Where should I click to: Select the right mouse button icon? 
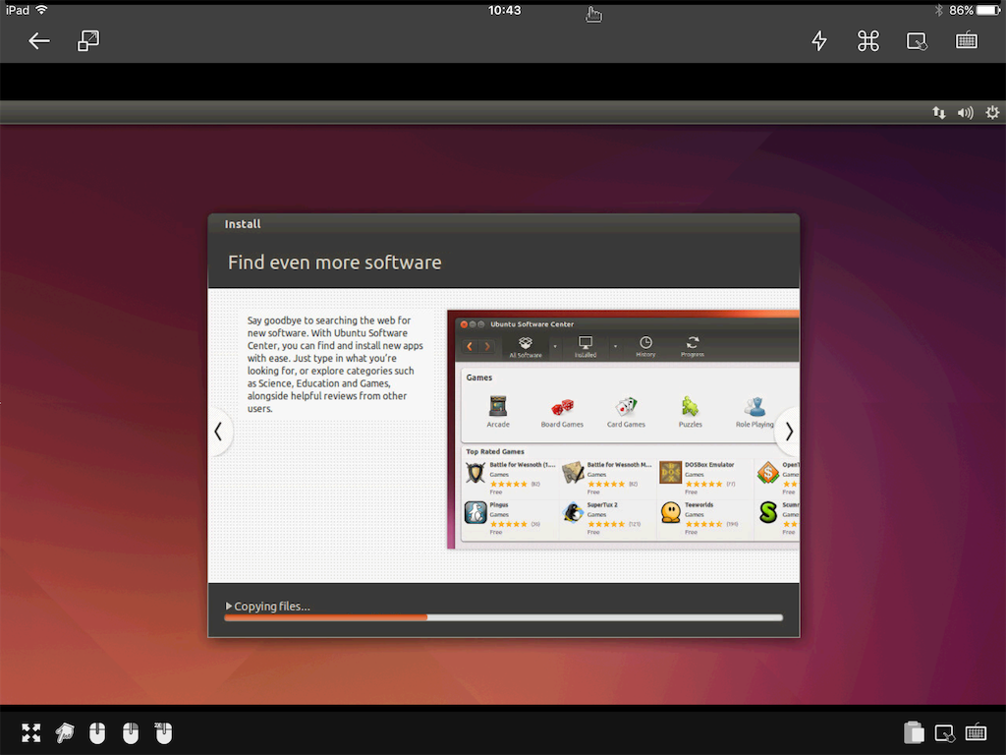131,732
